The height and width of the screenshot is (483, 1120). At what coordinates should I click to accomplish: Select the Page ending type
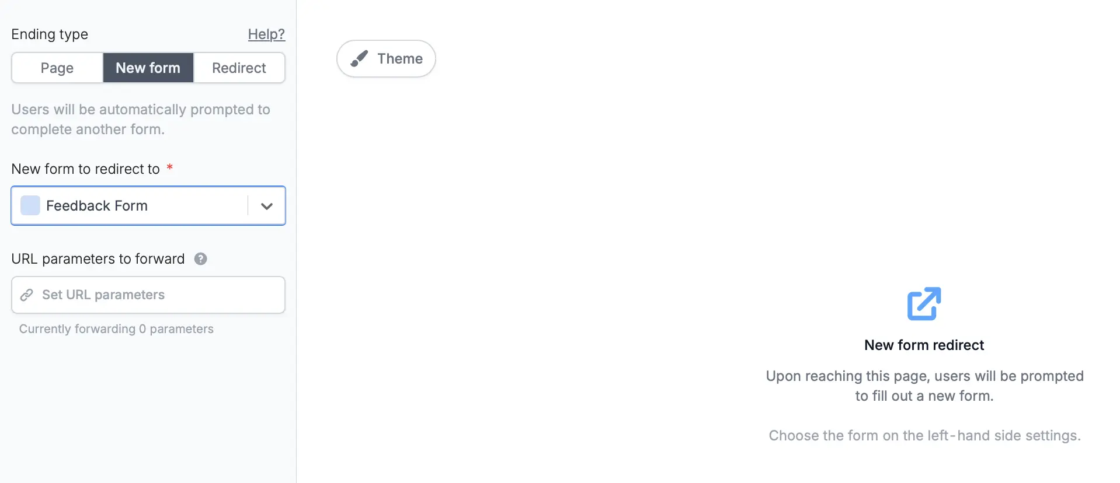57,68
